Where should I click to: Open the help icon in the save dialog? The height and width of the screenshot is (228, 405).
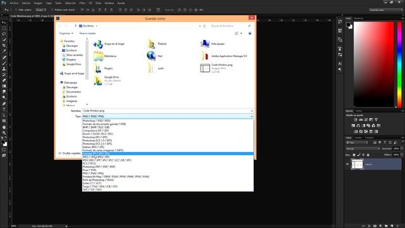coord(250,34)
